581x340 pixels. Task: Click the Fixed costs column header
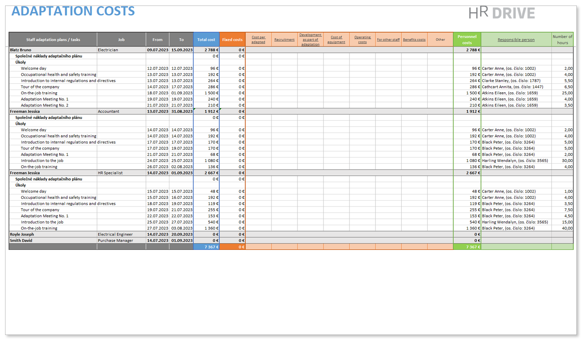232,39
